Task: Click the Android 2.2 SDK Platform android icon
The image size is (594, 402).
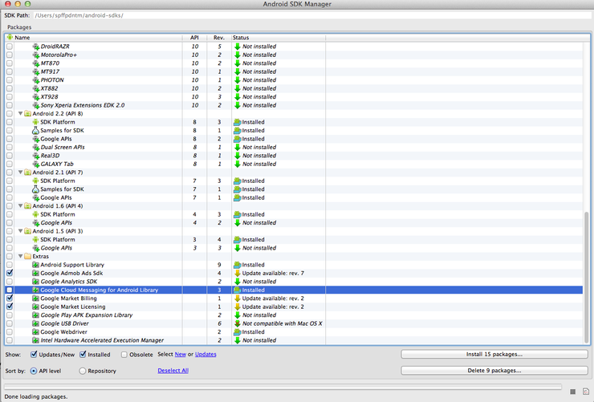Action: pos(35,122)
